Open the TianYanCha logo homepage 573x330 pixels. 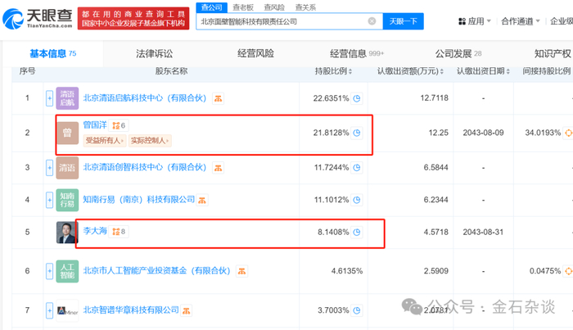38,19
